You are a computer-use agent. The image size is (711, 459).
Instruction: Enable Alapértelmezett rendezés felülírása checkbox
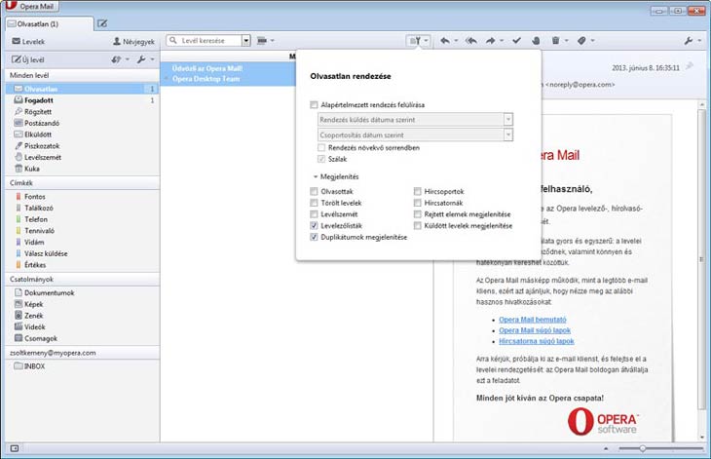click(314, 104)
